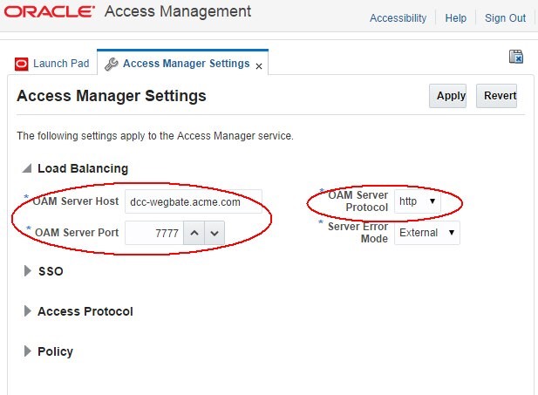Open the Server Error Mode dropdown
The height and width of the screenshot is (395, 538).
click(x=426, y=233)
